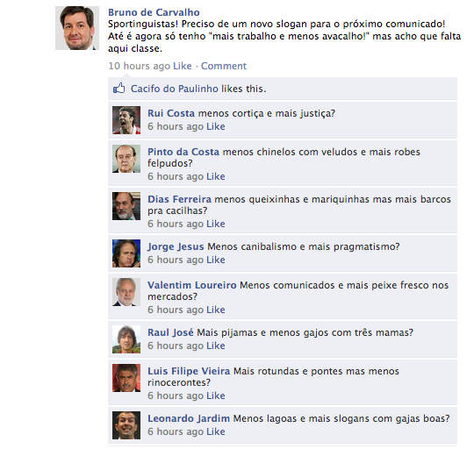
Task: Open Cacifo do Paulinho's profile link
Action: (175, 89)
